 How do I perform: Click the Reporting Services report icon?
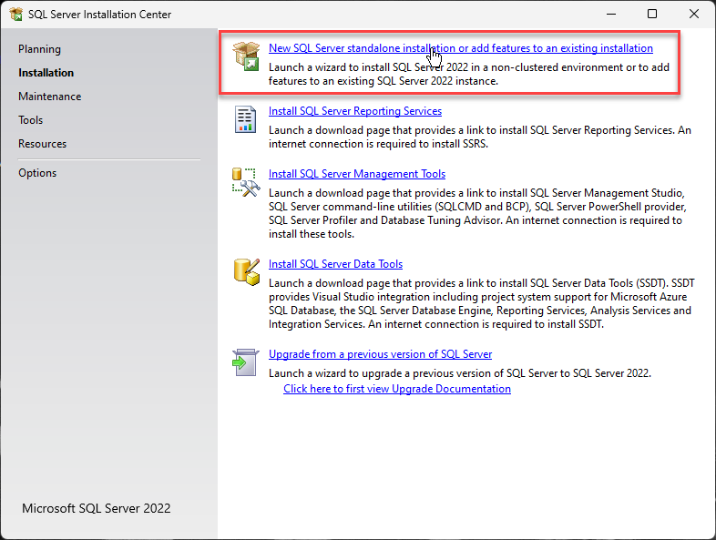(246, 119)
